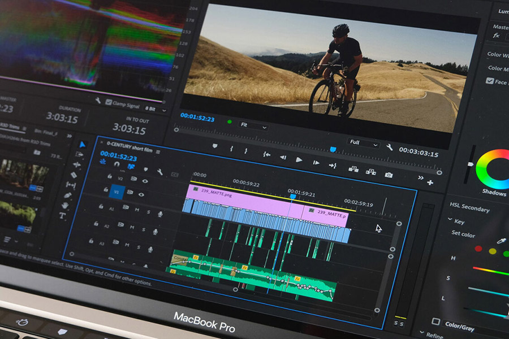The width and height of the screenshot is (509, 339).
Task: Select the Ripple Edit tool
Action: (x=77, y=165)
